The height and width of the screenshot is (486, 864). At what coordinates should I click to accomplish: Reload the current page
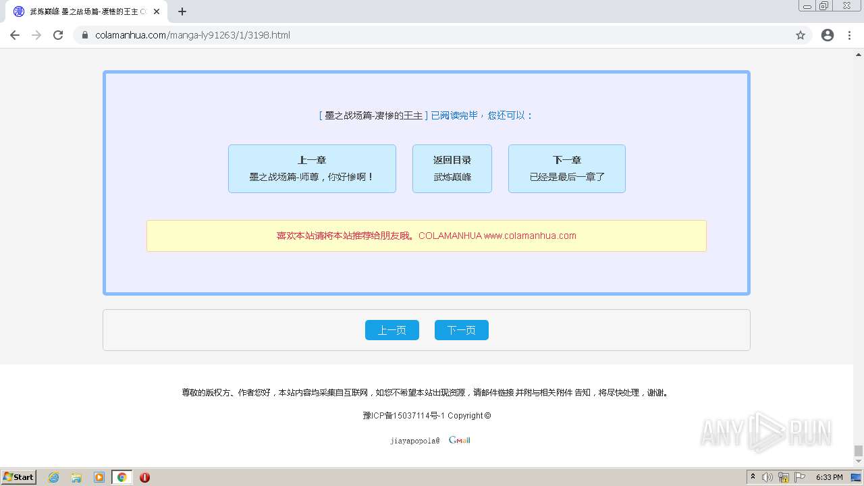click(58, 35)
